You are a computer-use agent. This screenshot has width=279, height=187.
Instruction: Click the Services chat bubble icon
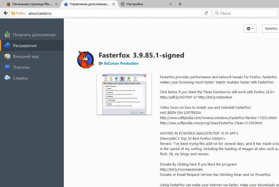coord(7,78)
